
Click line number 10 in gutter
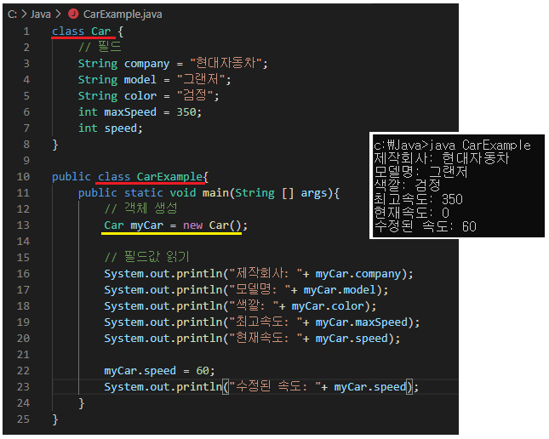coord(24,177)
